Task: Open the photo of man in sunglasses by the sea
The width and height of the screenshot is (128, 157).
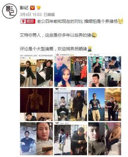Action: (105, 105)
